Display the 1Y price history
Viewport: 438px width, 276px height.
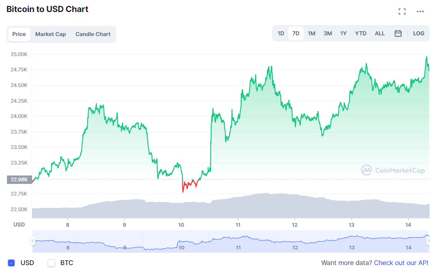[343, 33]
